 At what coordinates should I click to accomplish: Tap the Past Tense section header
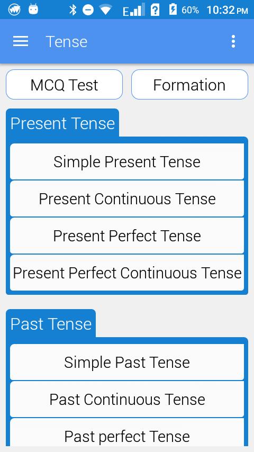(51, 323)
